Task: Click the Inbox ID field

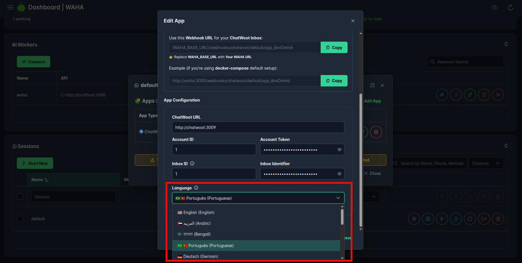Action: pyautogui.click(x=214, y=174)
